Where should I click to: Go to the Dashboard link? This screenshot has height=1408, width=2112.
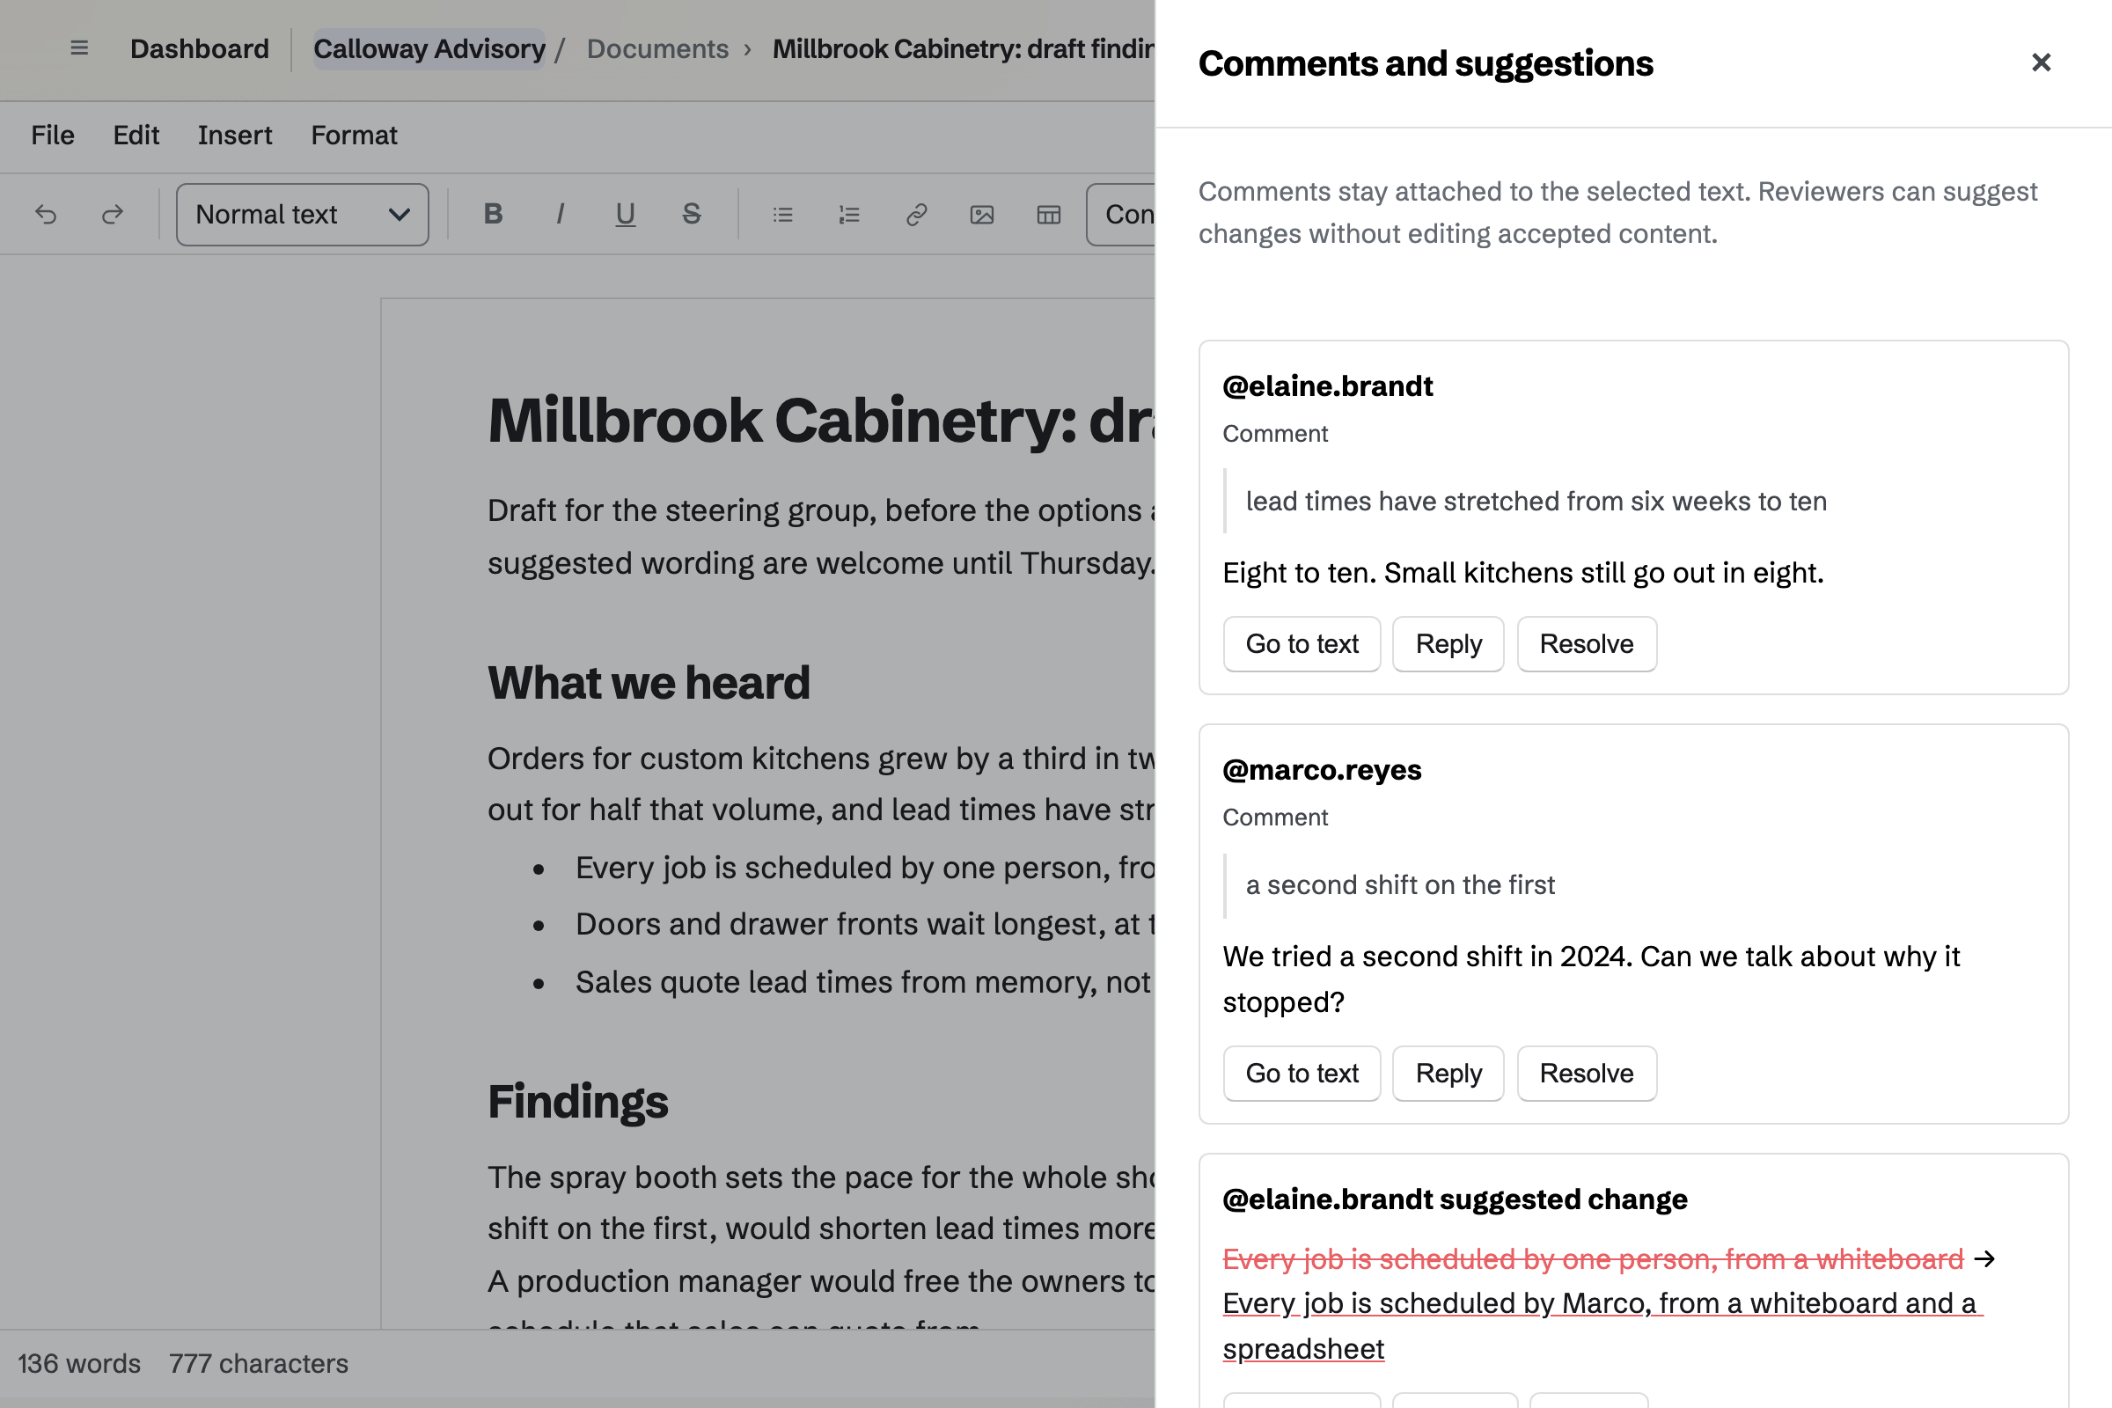pos(200,48)
